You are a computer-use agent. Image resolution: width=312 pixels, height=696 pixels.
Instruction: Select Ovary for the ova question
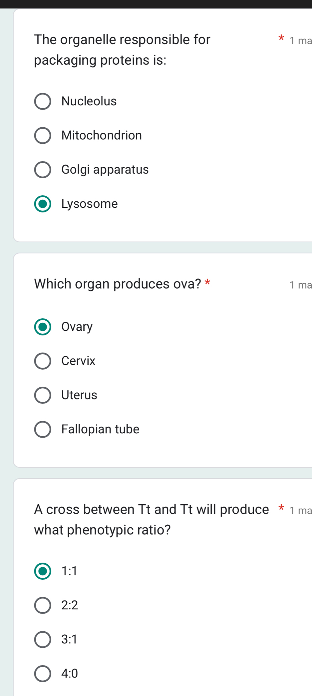pos(43,327)
